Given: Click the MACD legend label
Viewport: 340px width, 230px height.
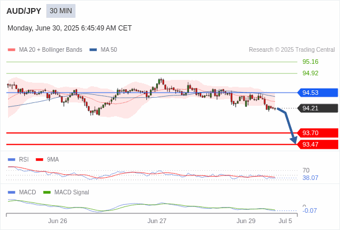Looking at the screenshot, I should click(x=27, y=192).
